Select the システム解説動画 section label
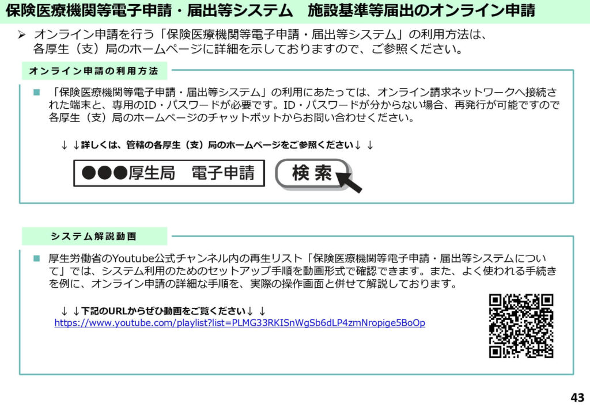Image resolution: width=590 pixels, height=408 pixels. pyautogui.click(x=93, y=237)
